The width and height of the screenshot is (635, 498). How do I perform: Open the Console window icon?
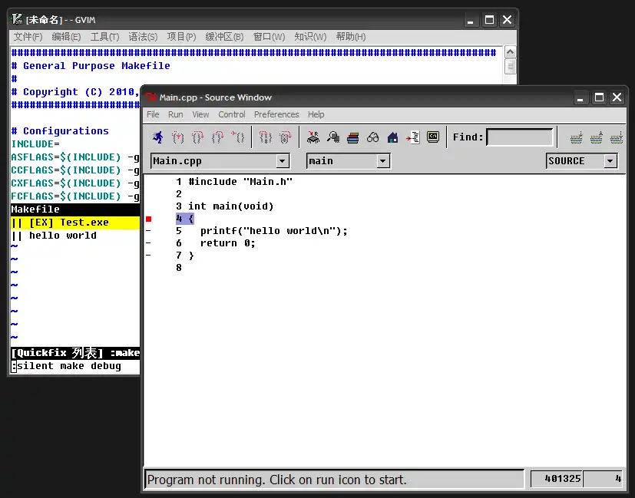[x=433, y=137]
